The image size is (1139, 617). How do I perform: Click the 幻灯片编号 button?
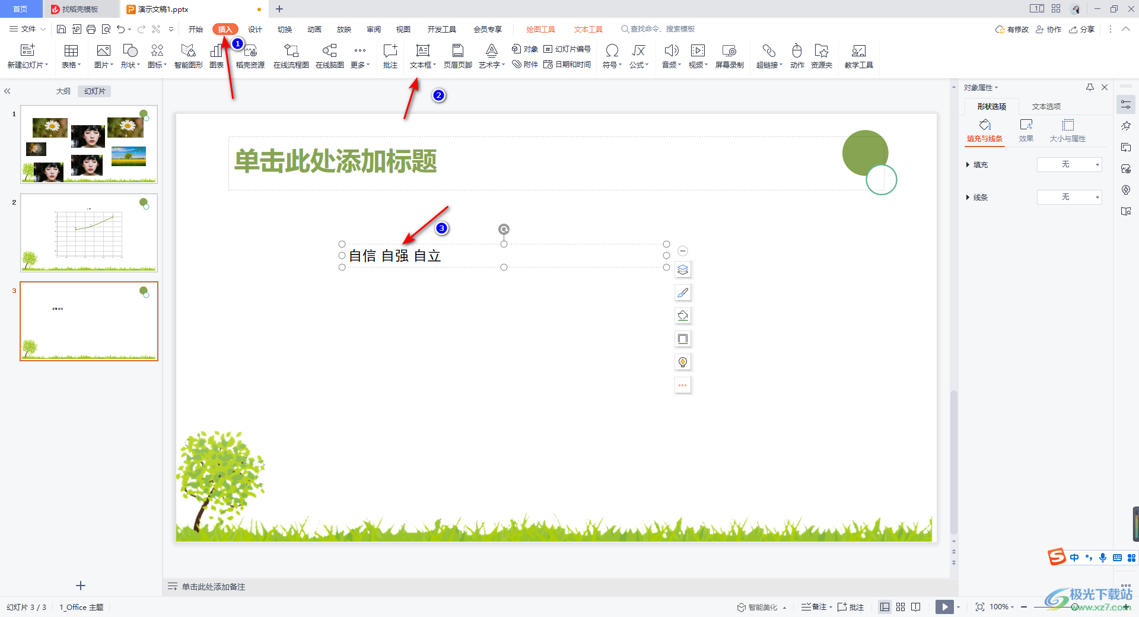tap(567, 49)
